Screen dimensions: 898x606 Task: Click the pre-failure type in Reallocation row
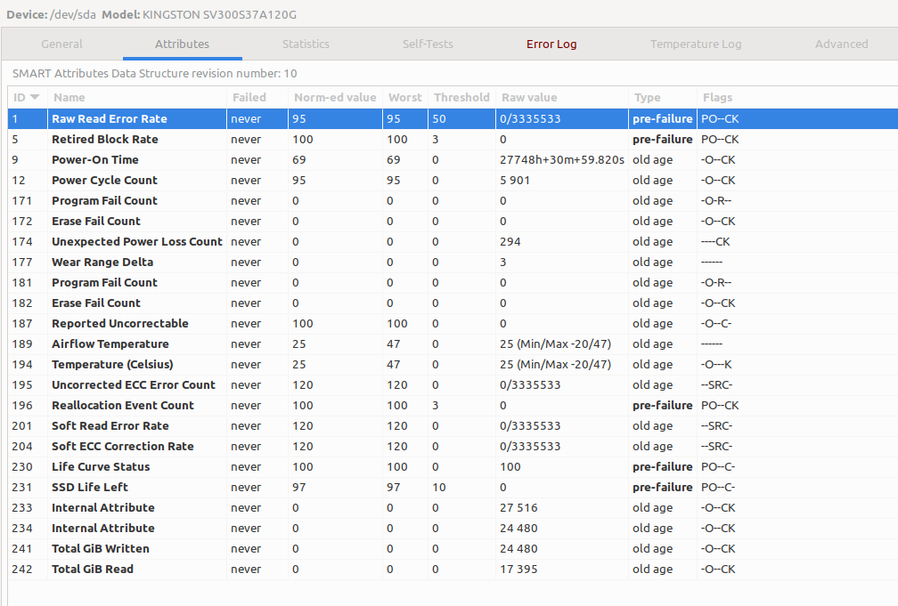663,405
